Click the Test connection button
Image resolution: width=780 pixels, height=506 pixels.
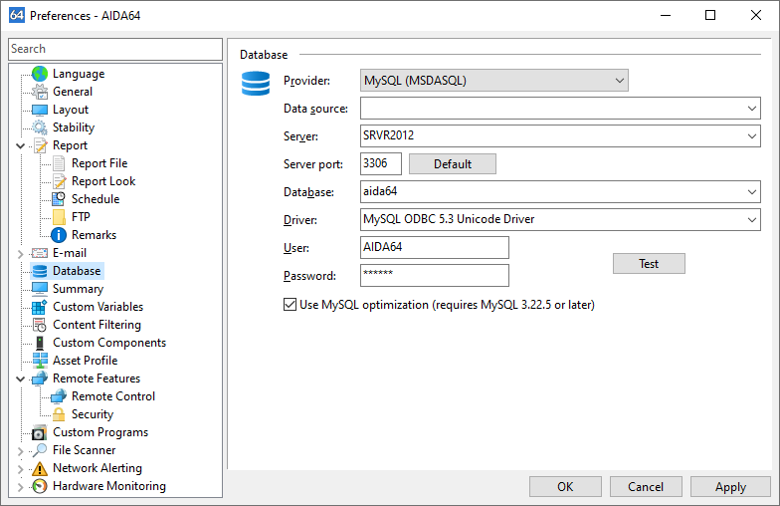pyautogui.click(x=649, y=263)
